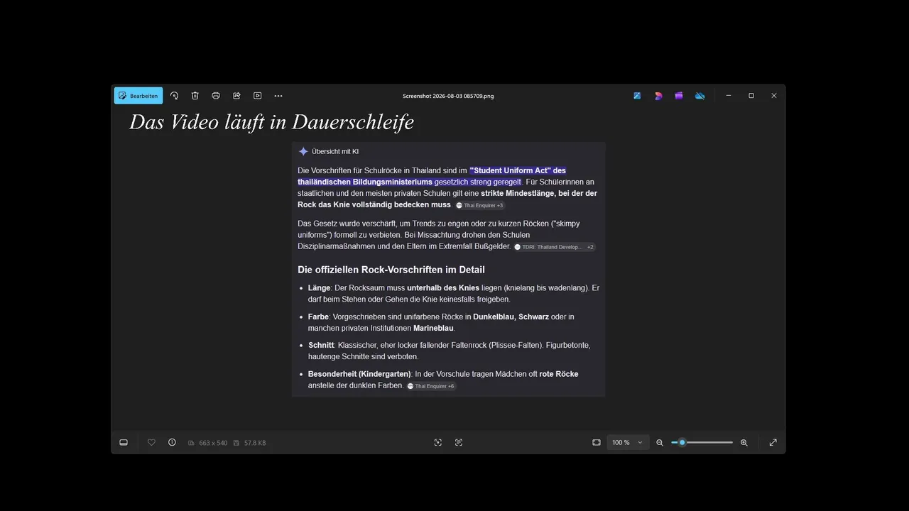The width and height of the screenshot is (909, 511).
Task: Print the image via the printer icon
Action: click(x=216, y=96)
